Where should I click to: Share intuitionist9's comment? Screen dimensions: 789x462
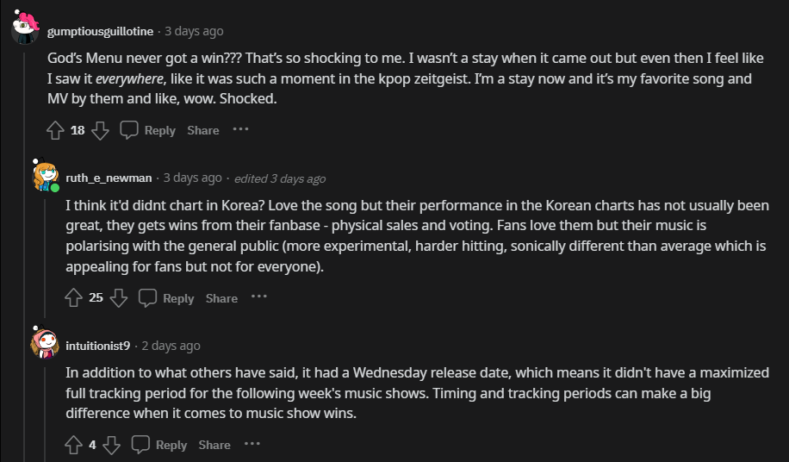coord(214,445)
